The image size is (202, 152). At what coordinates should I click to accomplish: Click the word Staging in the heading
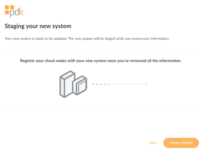click(15, 27)
